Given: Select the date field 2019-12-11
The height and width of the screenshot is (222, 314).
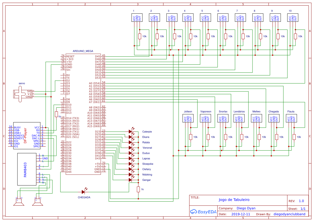Looking at the screenshot, I should 240,214.
